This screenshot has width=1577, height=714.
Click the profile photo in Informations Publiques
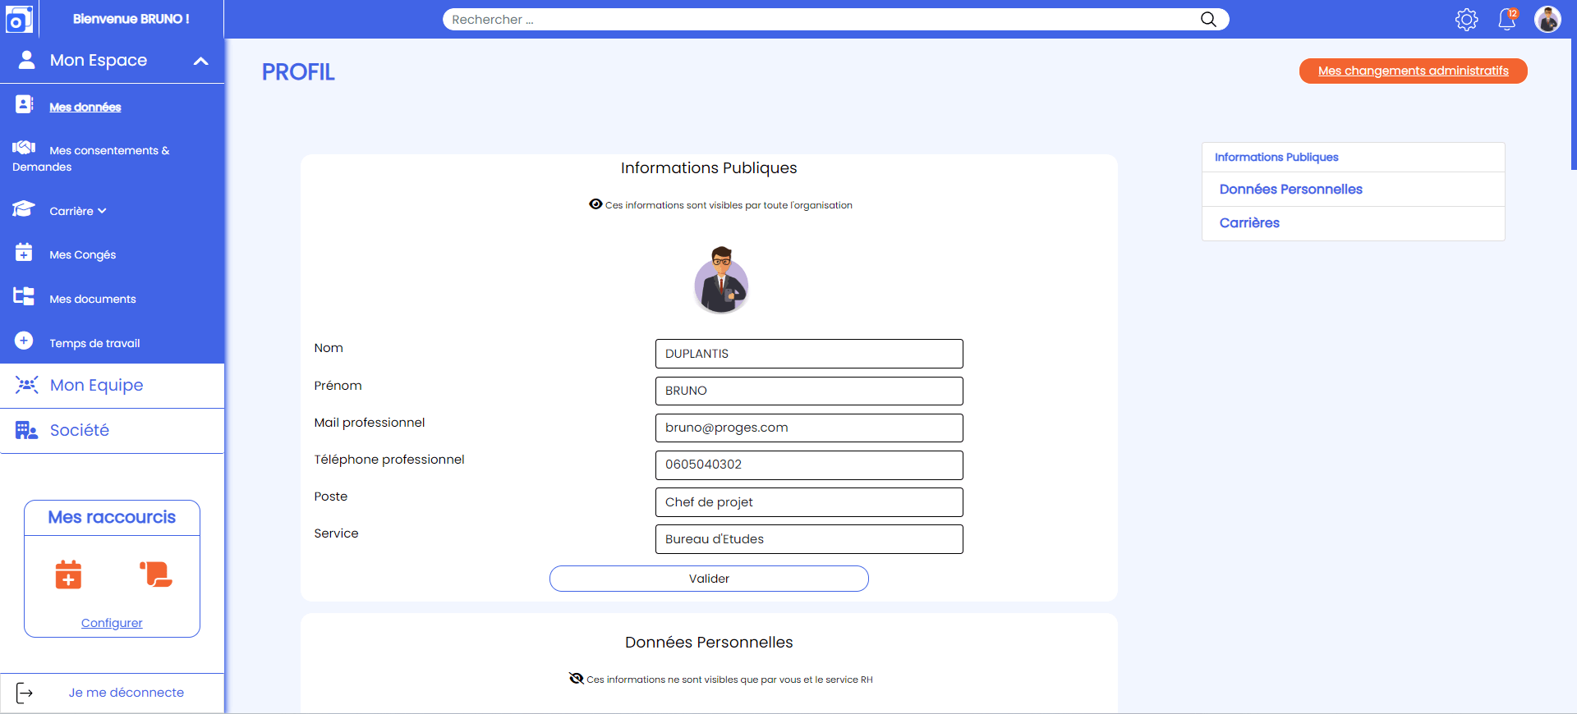[721, 280]
